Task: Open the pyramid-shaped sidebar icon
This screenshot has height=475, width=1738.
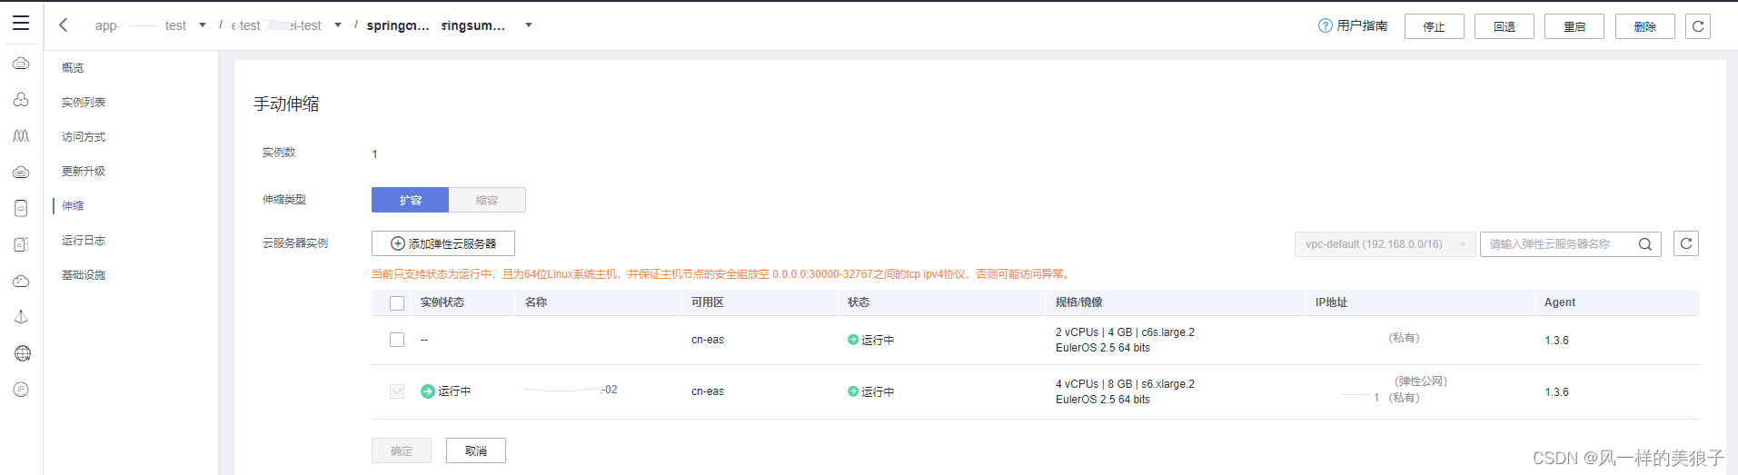Action: point(21,317)
